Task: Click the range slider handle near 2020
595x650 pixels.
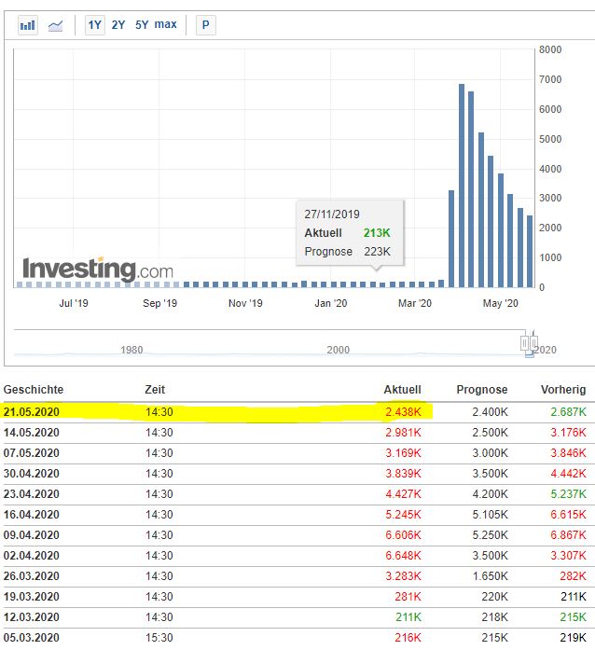Action: pyautogui.click(x=529, y=341)
